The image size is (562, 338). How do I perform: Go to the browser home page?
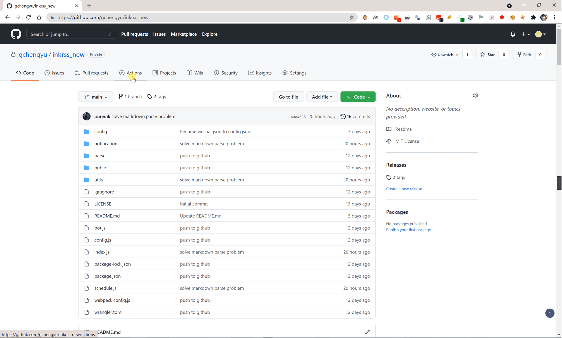pos(39,18)
